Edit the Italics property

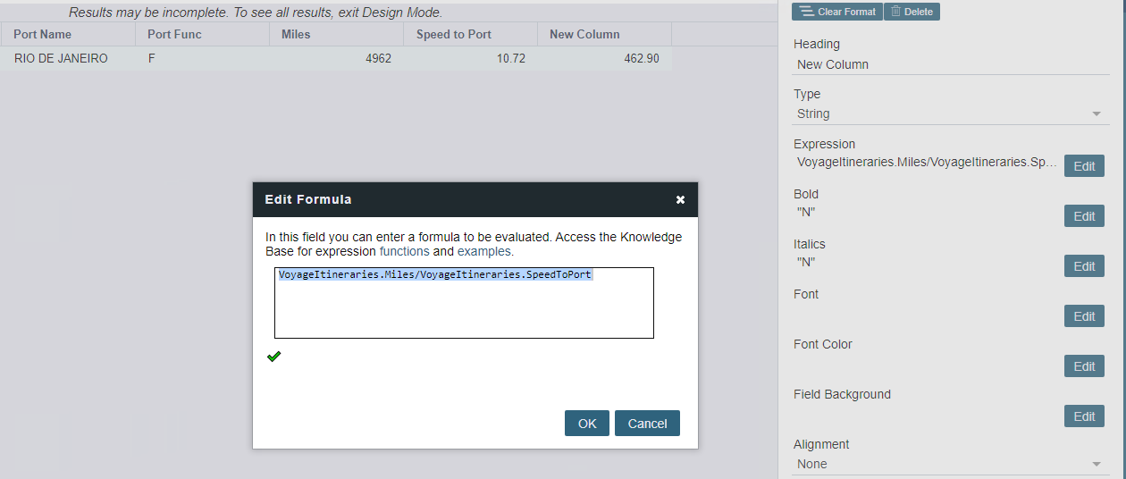[x=1083, y=266]
